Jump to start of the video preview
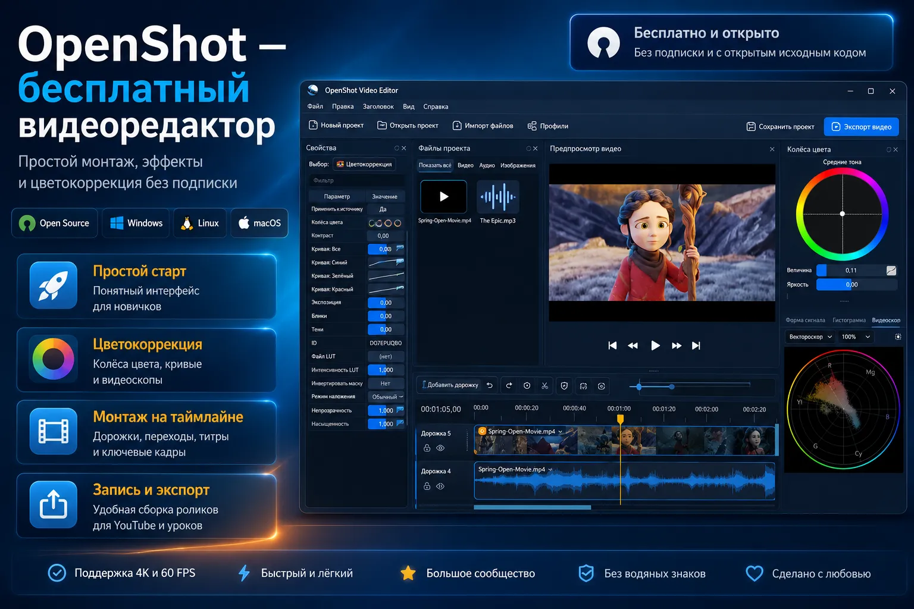914x609 pixels. click(612, 346)
